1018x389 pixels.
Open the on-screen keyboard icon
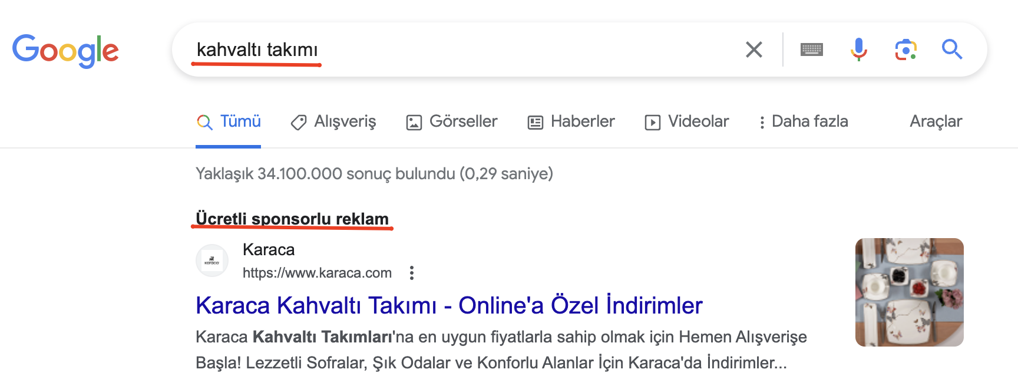click(812, 50)
